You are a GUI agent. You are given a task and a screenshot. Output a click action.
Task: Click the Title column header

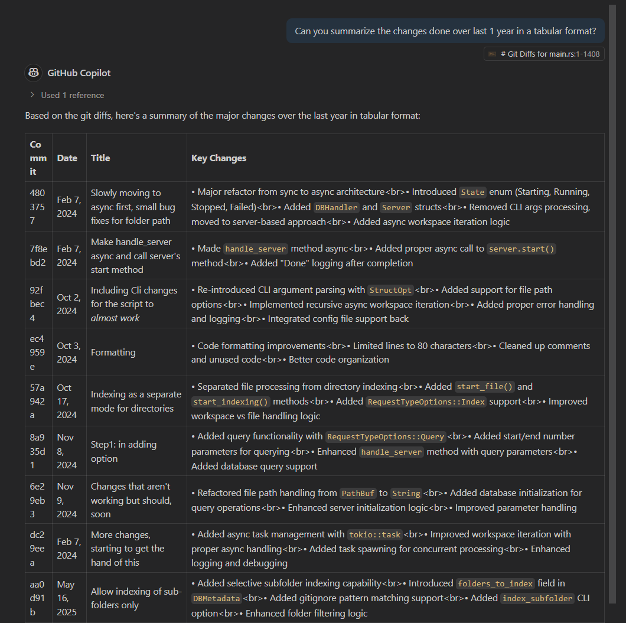pyautogui.click(x=100, y=158)
